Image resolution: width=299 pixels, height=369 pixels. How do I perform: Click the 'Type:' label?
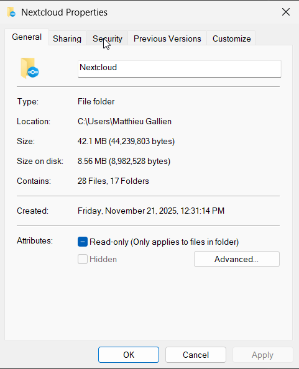coord(28,101)
